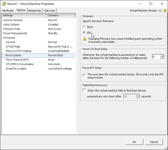Increase the boot delay milliseconds spinner

[x=162, y=56]
